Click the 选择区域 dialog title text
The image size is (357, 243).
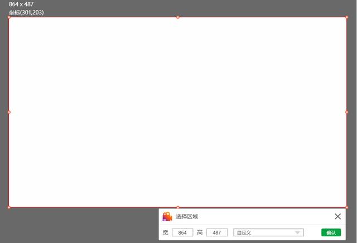(x=187, y=217)
